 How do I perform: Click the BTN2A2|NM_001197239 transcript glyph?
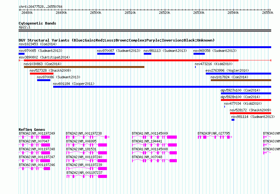coord(87,169)
